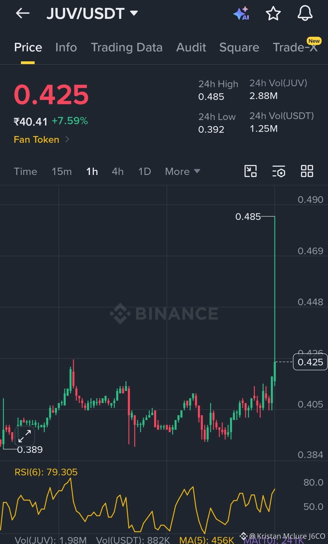Image resolution: width=328 pixels, height=544 pixels.
Task: Click the chevron beside Fan Token
Action: [x=67, y=139]
